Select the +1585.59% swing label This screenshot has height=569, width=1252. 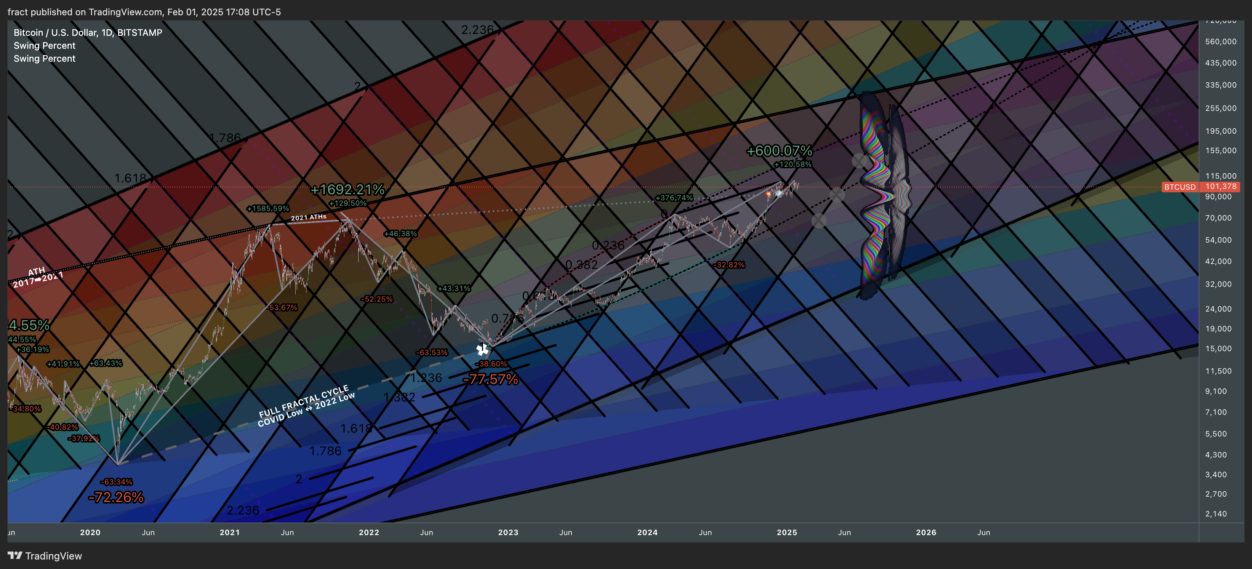(268, 208)
